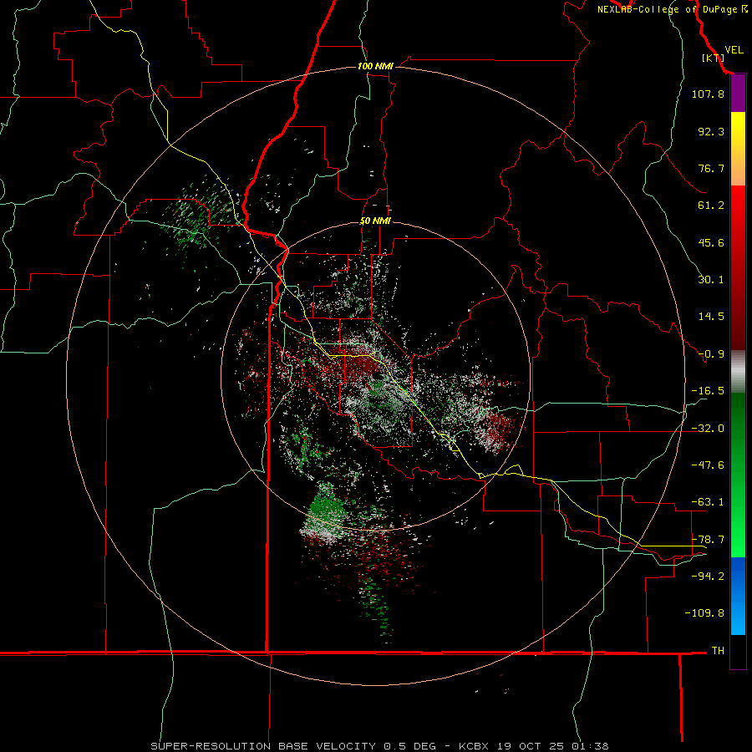This screenshot has height=752, width=752.
Task: Select the -94.2 scale value
Action: 708,576
